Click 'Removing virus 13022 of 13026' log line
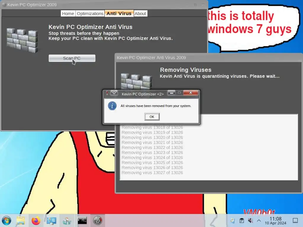Screen dimensions: 303x227 tap(152, 147)
